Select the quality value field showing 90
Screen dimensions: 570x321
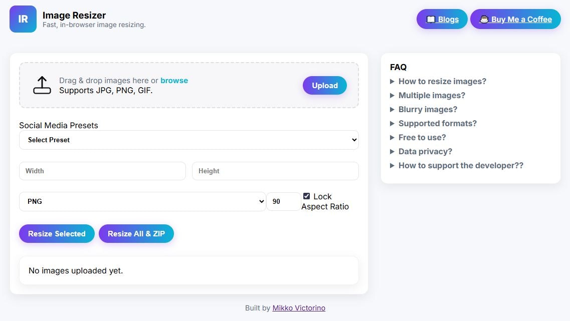pos(283,201)
